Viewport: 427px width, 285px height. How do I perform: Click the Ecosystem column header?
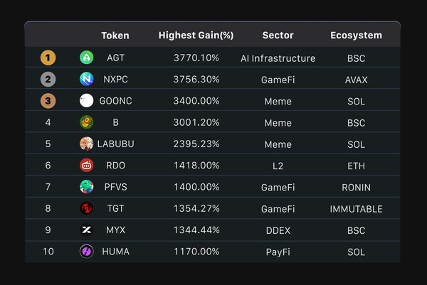356,35
